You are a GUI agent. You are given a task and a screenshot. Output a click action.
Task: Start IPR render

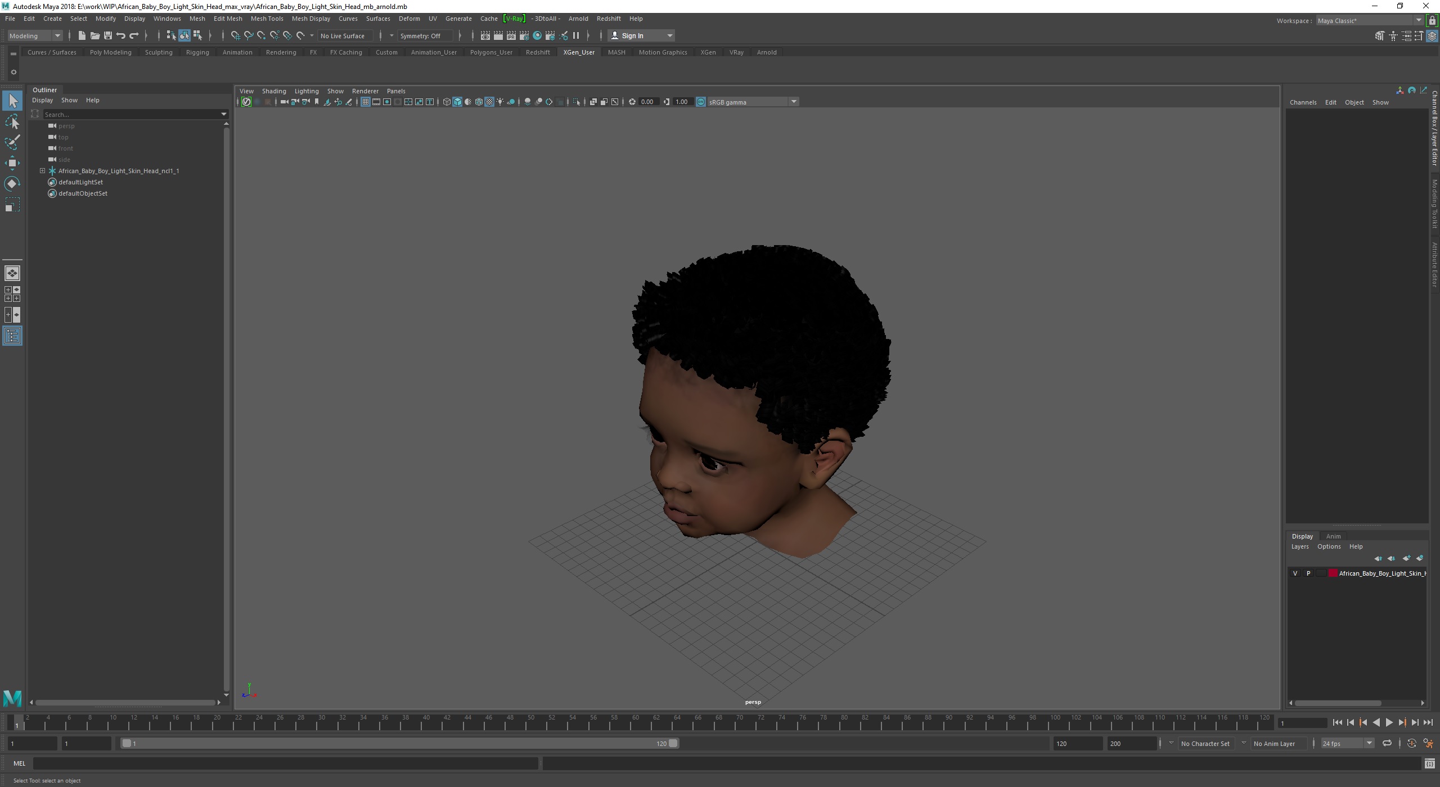(x=511, y=35)
